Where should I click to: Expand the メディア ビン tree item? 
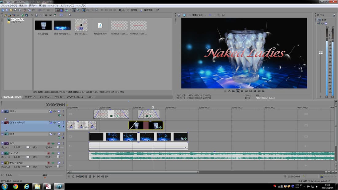[x=9, y=22]
